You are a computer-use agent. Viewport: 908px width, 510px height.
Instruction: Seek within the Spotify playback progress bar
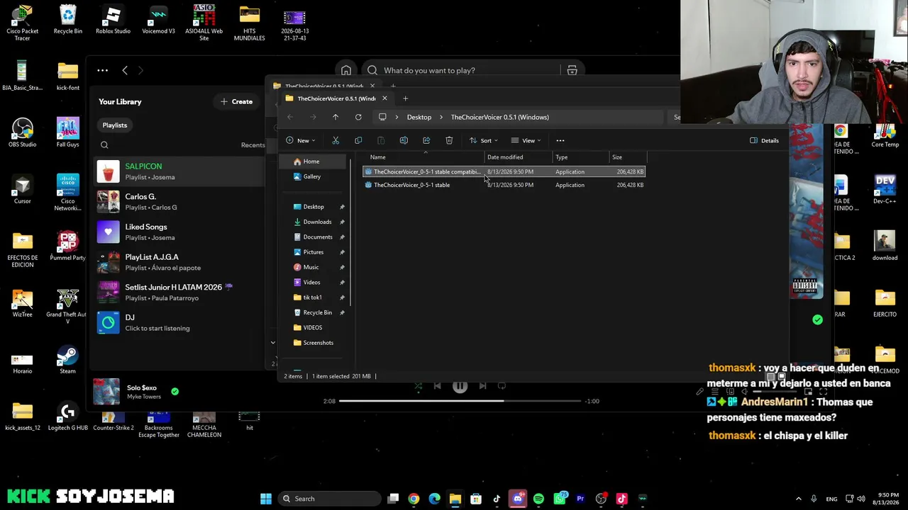point(459,401)
